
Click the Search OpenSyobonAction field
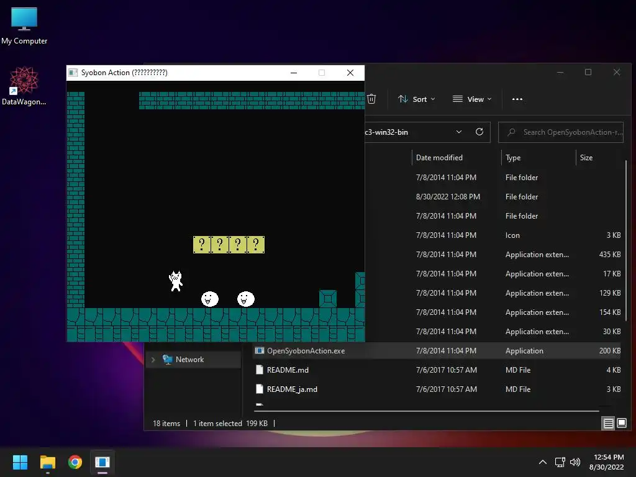tap(561, 132)
